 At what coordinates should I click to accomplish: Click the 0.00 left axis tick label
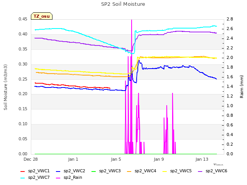tap(23, 154)
